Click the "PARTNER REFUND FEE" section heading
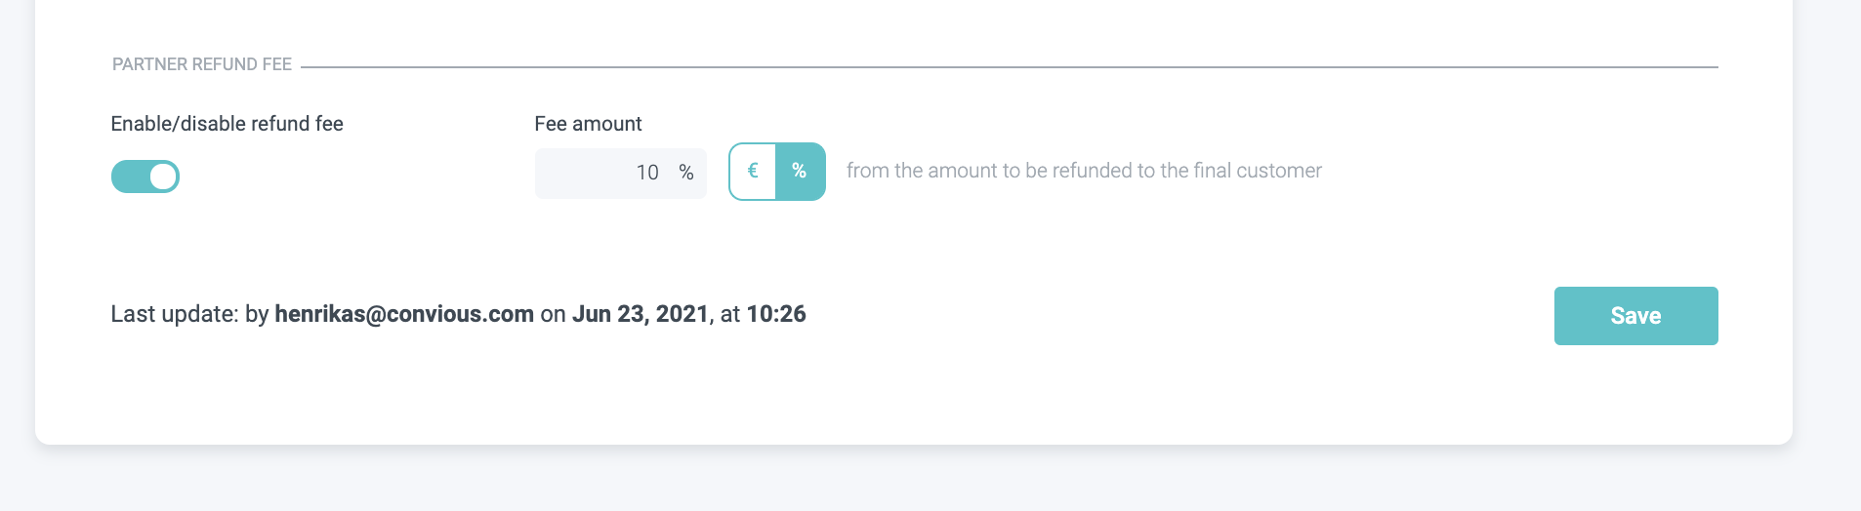 click(x=202, y=64)
